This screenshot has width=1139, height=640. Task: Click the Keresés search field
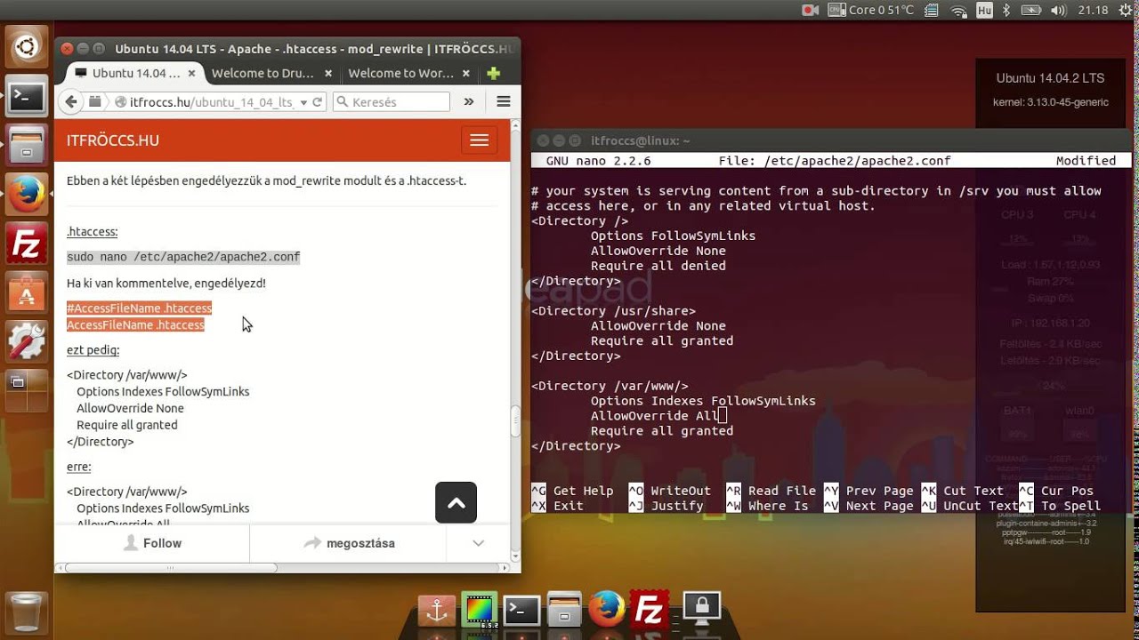pyautogui.click(x=392, y=102)
